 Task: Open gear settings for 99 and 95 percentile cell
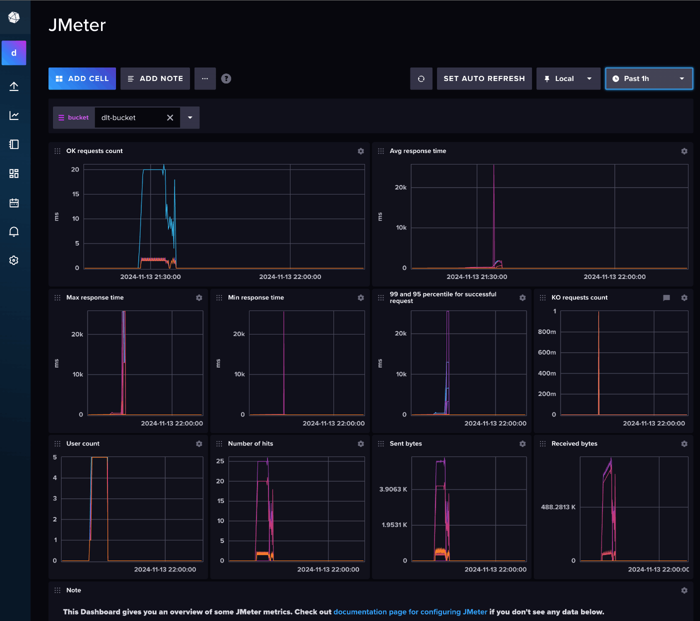522,297
